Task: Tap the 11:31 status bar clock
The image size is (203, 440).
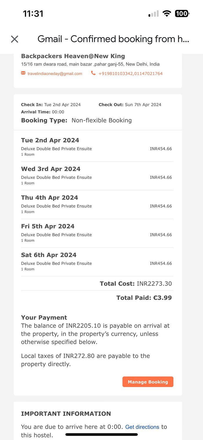Action: (x=33, y=14)
